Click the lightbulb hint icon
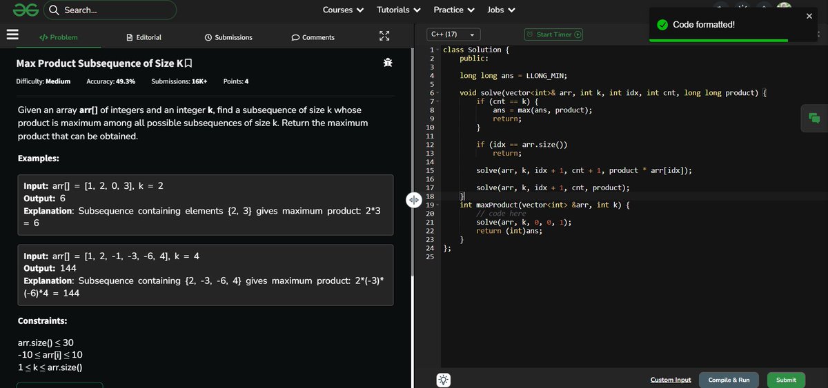Screen dimensions: 828x388 pos(444,380)
